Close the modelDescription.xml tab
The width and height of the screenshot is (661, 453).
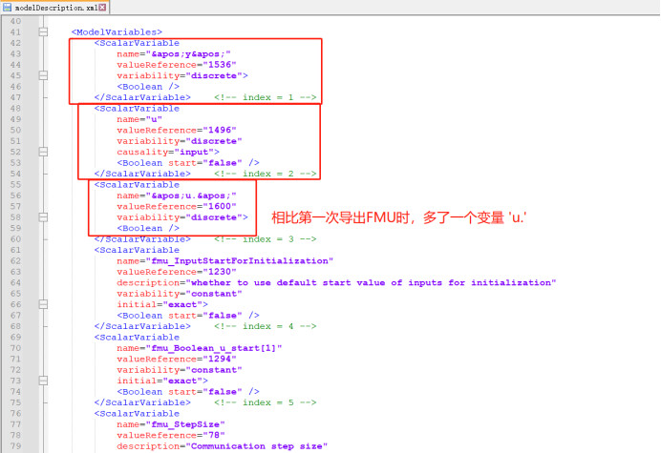(102, 8)
